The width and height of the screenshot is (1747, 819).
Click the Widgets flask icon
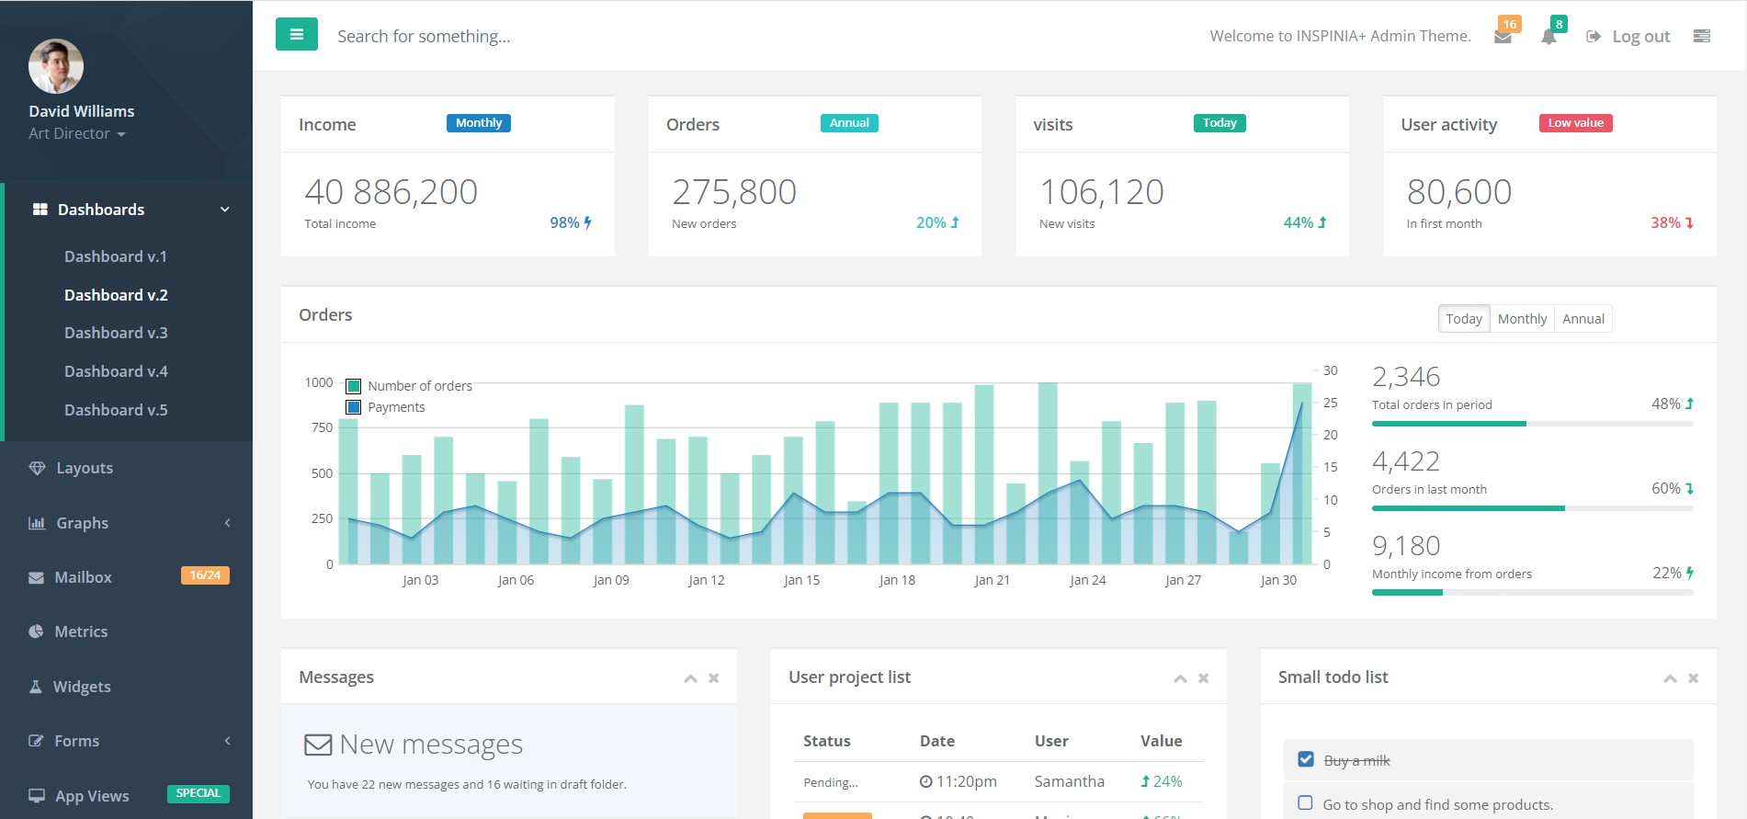36,687
